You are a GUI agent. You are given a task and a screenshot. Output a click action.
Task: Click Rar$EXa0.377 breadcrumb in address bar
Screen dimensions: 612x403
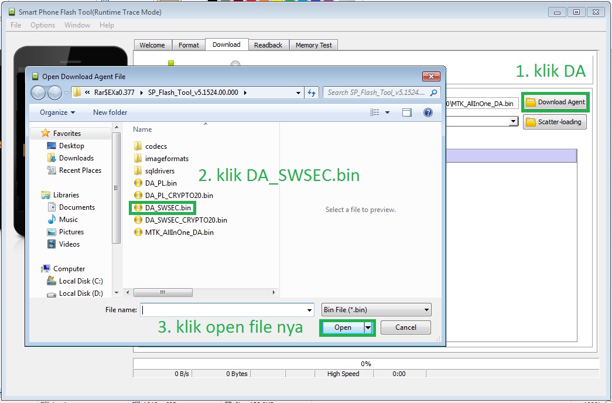click(x=114, y=93)
